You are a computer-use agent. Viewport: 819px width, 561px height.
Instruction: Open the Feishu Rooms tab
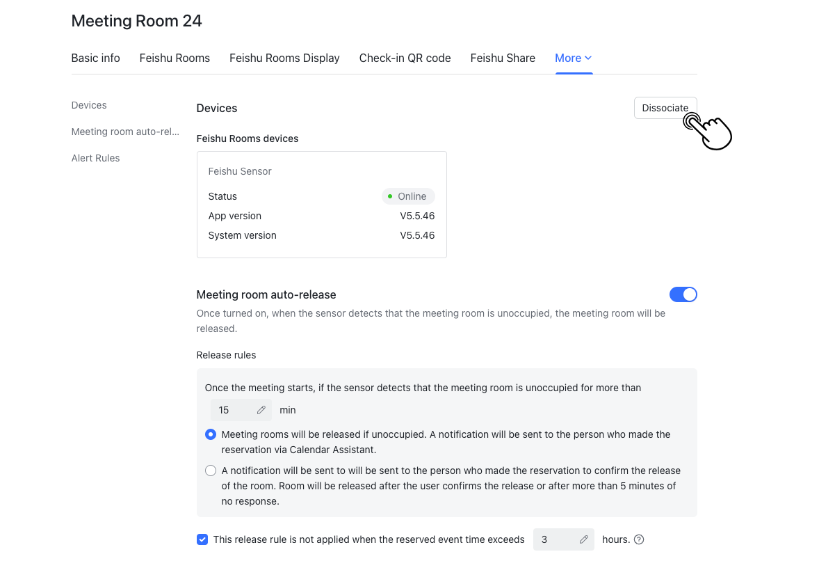tap(175, 58)
